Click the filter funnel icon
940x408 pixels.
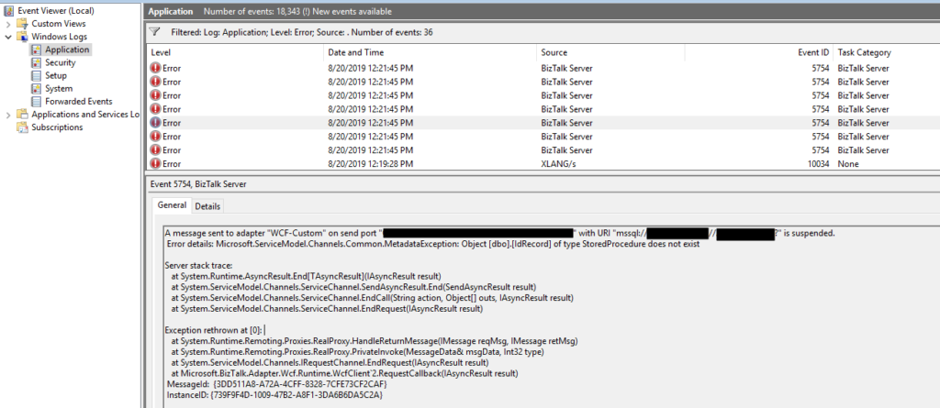point(155,31)
